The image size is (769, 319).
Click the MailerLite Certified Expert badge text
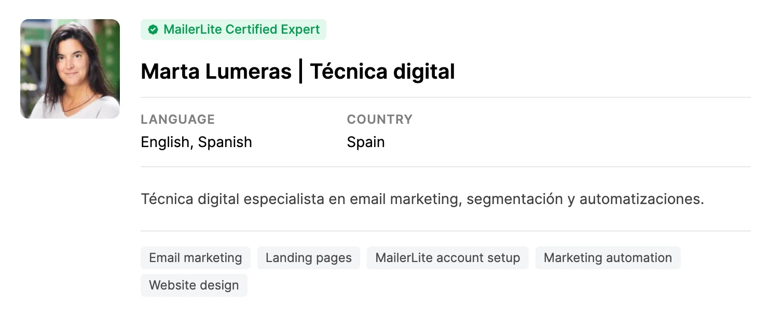(241, 30)
